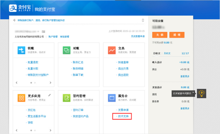Screen dimensions: 220x134
Task: Click 查看更多 under the 服务费 row
Action: click(x=185, y=108)
